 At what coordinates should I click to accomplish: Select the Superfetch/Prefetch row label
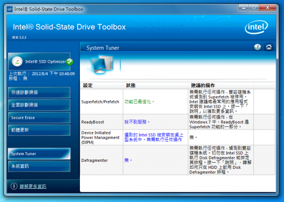point(100,102)
